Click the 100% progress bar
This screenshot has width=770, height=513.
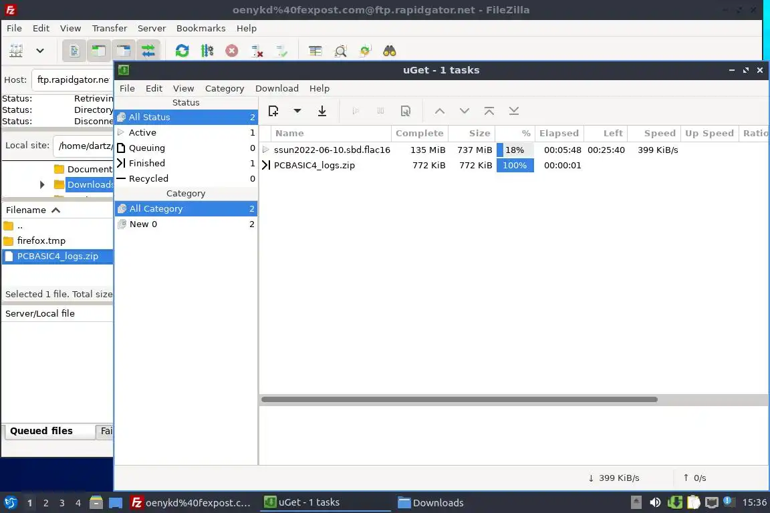(x=515, y=166)
